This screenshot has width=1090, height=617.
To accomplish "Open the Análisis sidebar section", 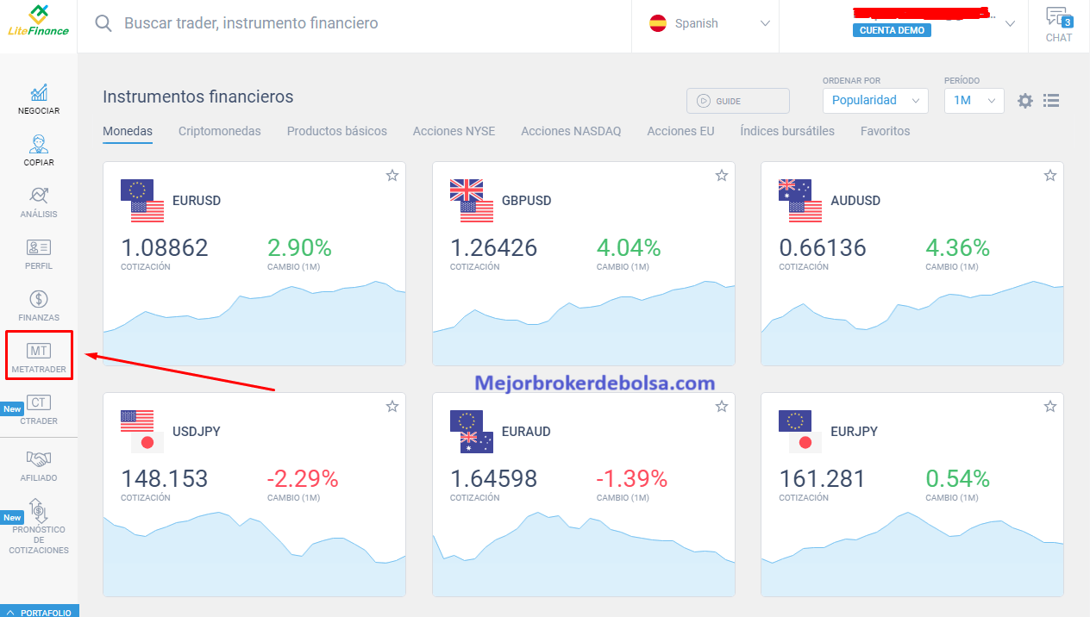I will click(x=39, y=203).
